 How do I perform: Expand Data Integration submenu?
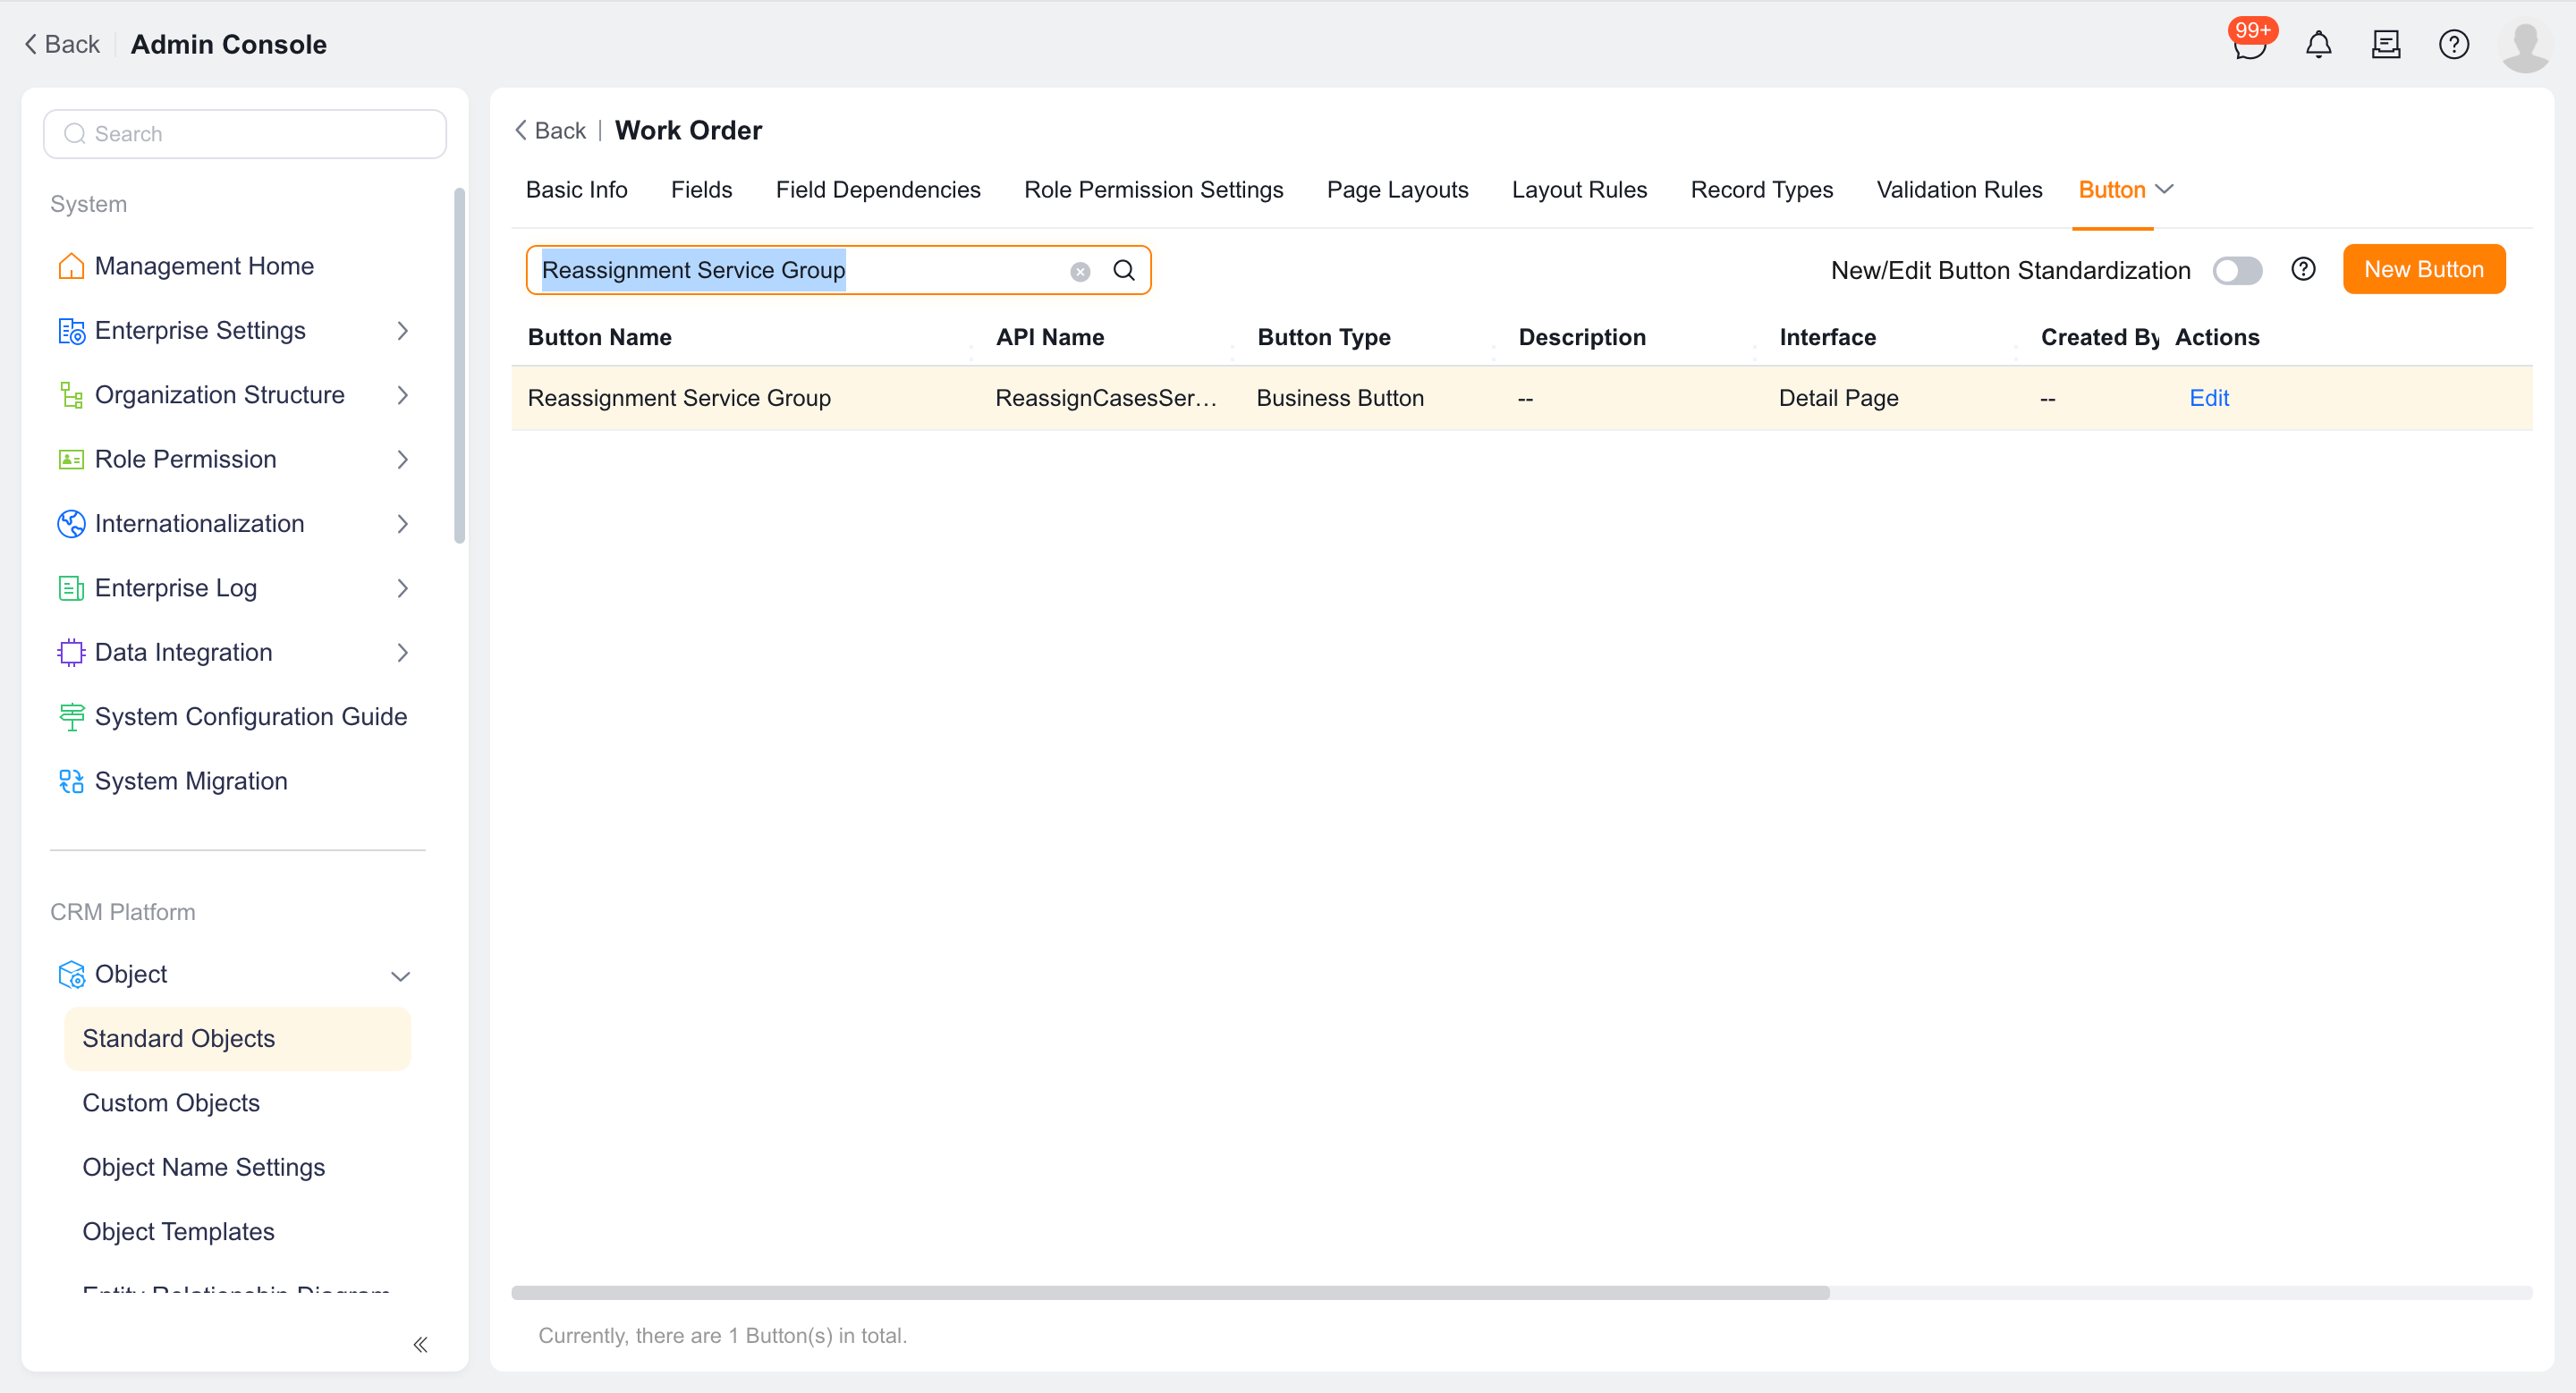[402, 653]
